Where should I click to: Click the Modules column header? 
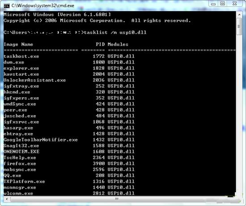point(118,44)
